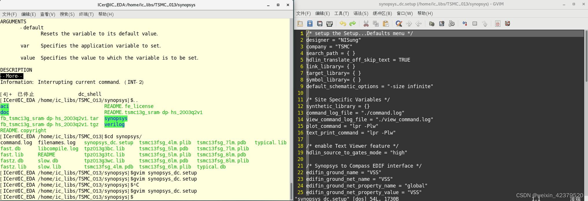The image size is (588, 201).
Task: Minimize the GVIM window
Action: 564,4
